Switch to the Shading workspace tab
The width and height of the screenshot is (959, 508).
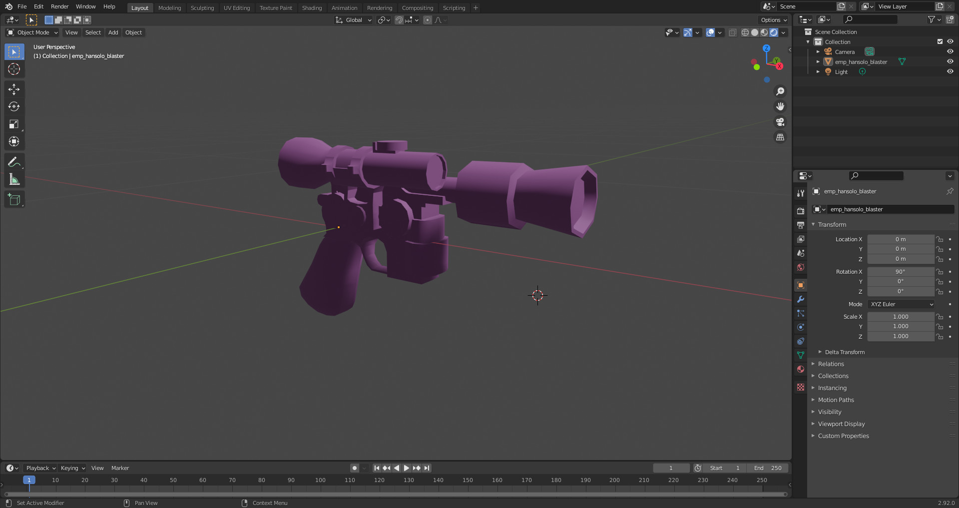(312, 7)
